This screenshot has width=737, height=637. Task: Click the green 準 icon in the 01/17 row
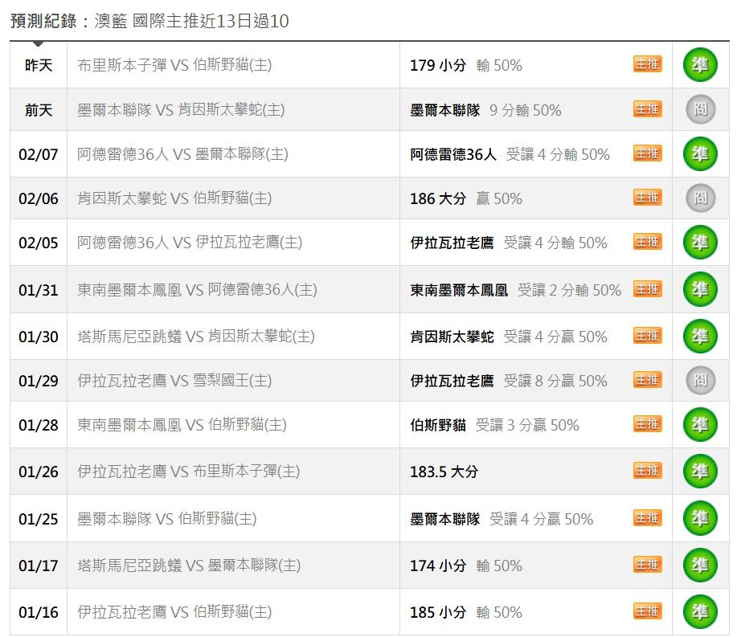tap(700, 566)
